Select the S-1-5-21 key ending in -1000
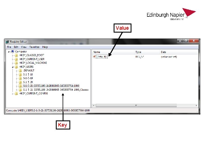The image size is (204, 153). (51, 86)
